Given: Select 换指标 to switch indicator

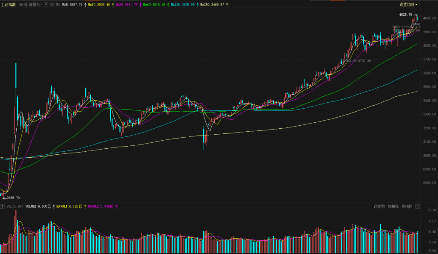Looking at the screenshot, I should [407, 206].
